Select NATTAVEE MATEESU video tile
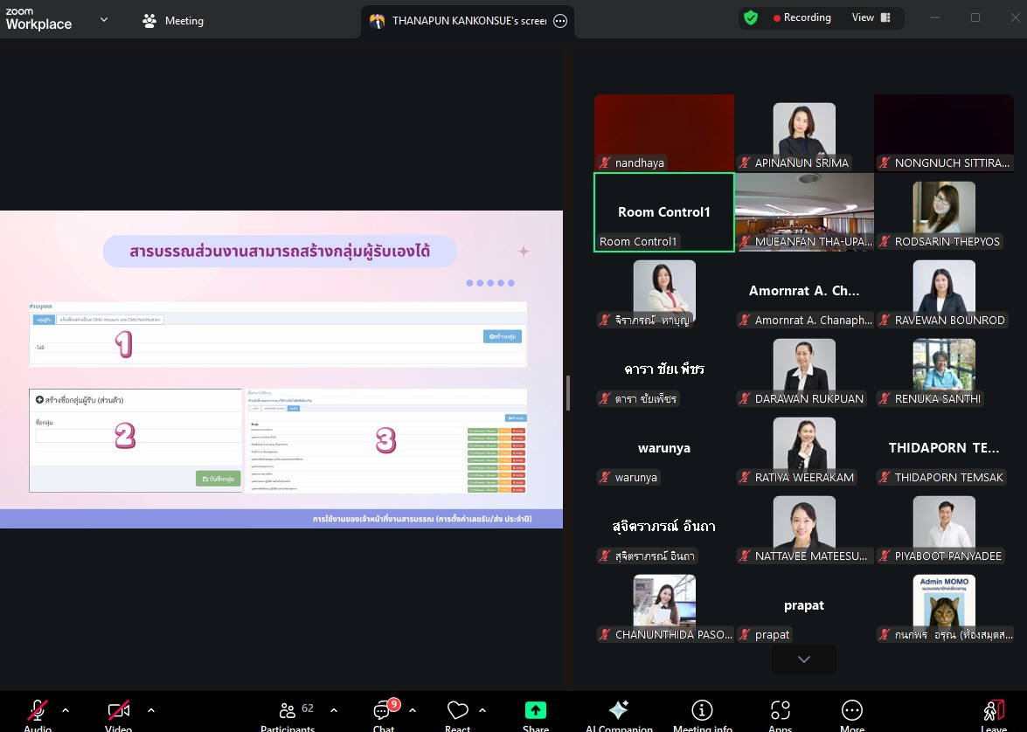This screenshot has height=732, width=1027. tap(803, 527)
